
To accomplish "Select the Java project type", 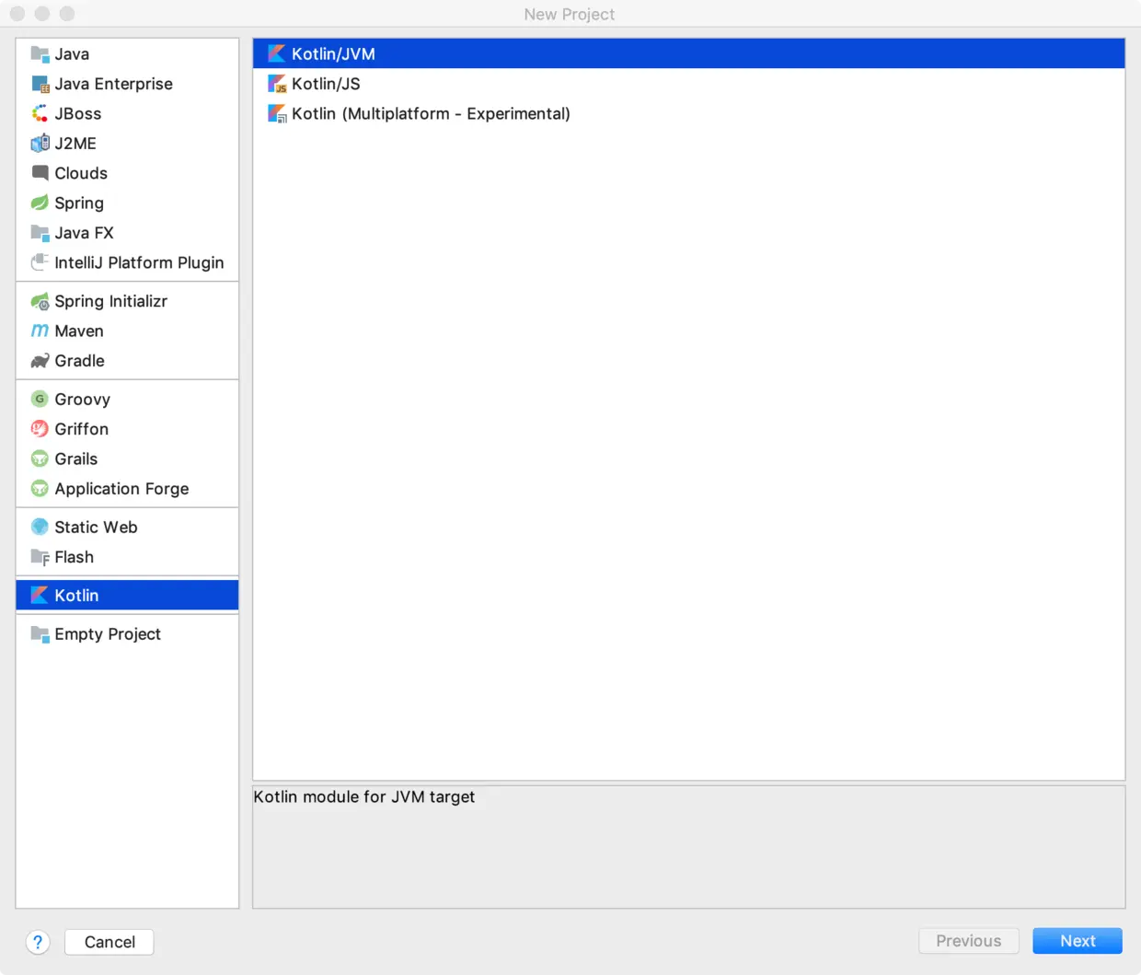I will pyautogui.click(x=127, y=54).
